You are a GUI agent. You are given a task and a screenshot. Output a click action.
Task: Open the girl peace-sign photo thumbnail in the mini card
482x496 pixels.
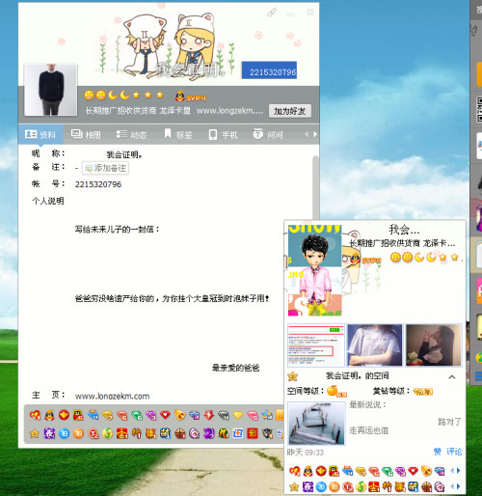(x=434, y=345)
